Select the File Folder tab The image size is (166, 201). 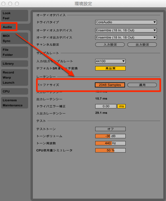[x=15, y=52]
